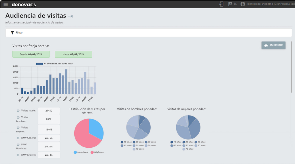The image size is (295, 164).
Task: Click the funnel filter icon
Action: click(12, 33)
